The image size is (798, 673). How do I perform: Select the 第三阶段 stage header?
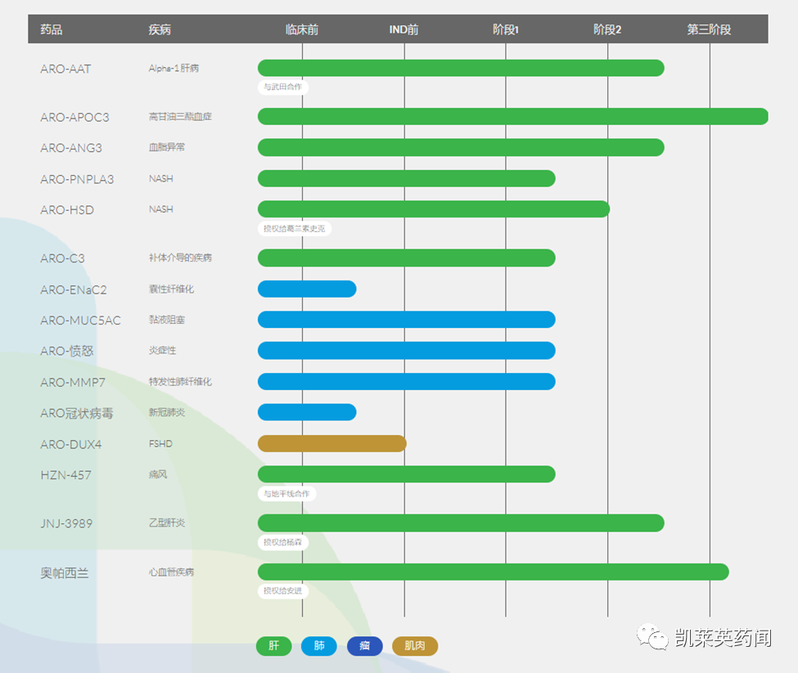click(x=709, y=29)
